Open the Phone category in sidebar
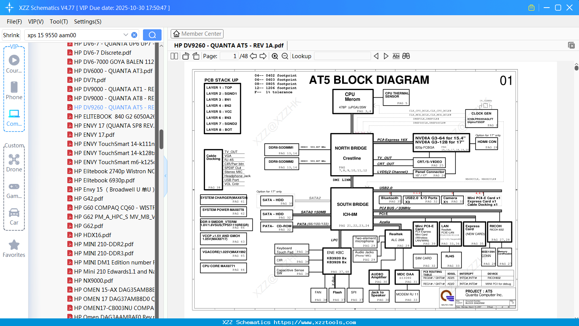 point(14,90)
